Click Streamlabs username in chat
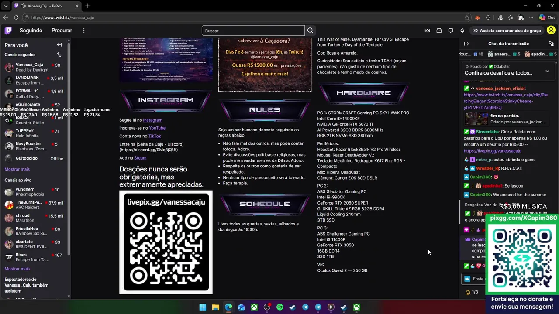Viewport: 559px width, 314px height. 488,132
